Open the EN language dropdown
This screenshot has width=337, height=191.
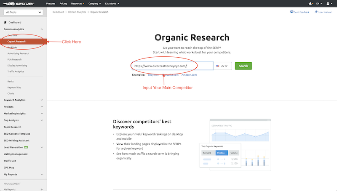319,3
